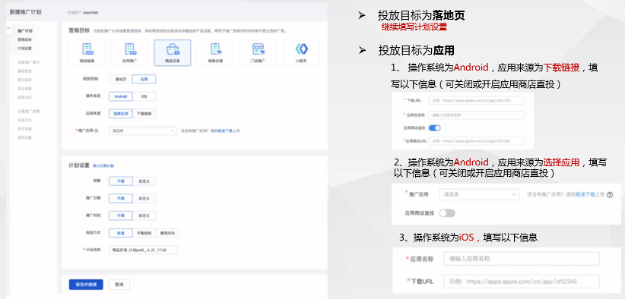Image resolution: width=625 pixels, height=299 pixels.
Task: Select the 应用推广 marketing goal card
Action: pos(129,52)
